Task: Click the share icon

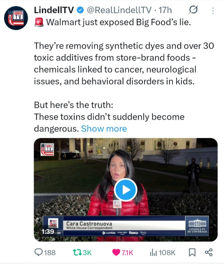Action: [x=209, y=252]
